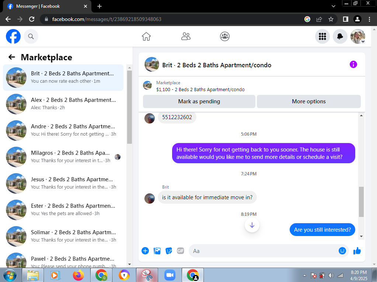Open the Facebook search magnifier

31,36
